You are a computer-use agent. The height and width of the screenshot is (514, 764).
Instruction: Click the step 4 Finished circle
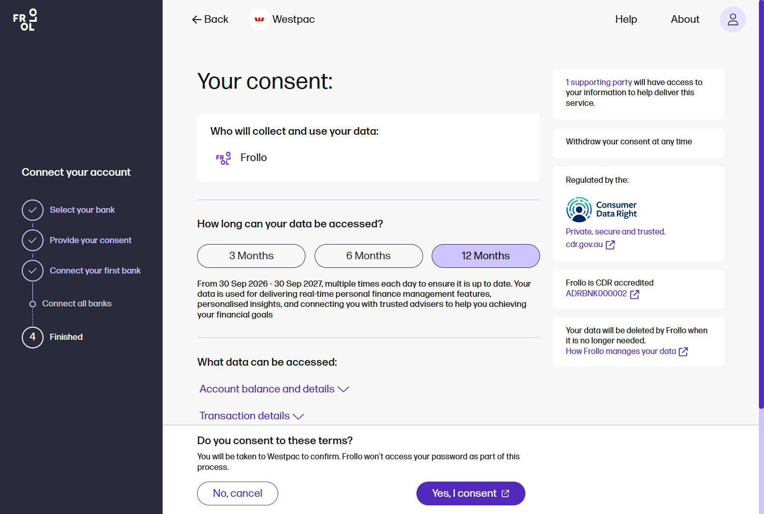coord(32,337)
